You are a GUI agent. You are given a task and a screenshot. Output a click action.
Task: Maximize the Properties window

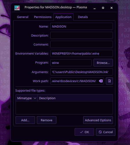click(103, 8)
